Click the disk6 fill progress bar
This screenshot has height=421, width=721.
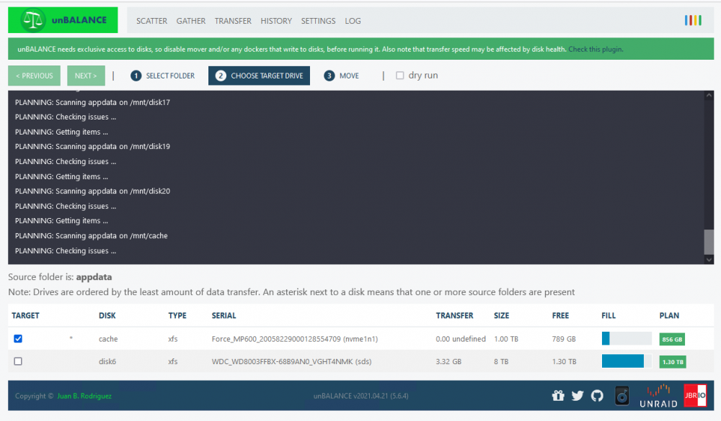[627, 361]
